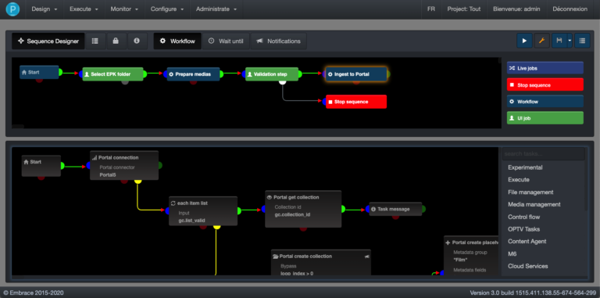
Task: Click the play/run icon in the toolbar
Action: click(x=524, y=41)
